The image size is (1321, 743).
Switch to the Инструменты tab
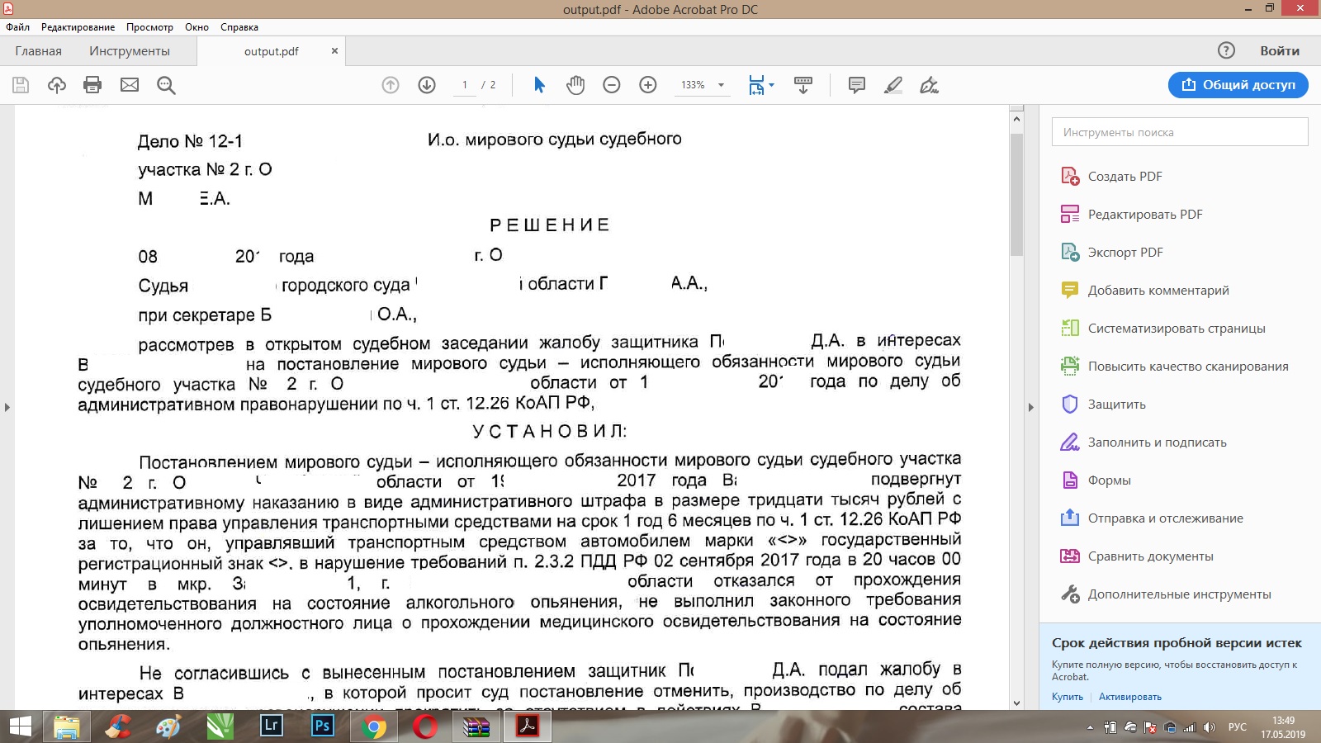(x=130, y=51)
